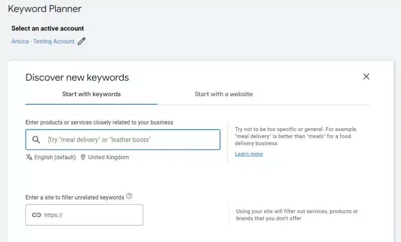Click the Enter a site to filter label
Screen dimensions: 401x242
[75, 197]
